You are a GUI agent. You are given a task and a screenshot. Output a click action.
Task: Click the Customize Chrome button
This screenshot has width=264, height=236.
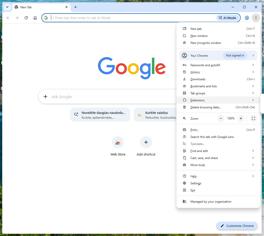coord(237,226)
